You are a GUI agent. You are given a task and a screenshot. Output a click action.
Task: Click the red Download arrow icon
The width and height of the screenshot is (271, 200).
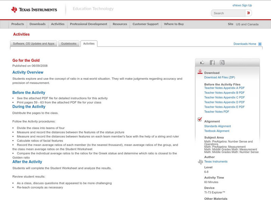click(200, 72)
